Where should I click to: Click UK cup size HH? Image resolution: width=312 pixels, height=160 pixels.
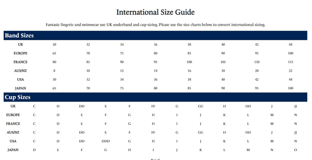pos(248,106)
